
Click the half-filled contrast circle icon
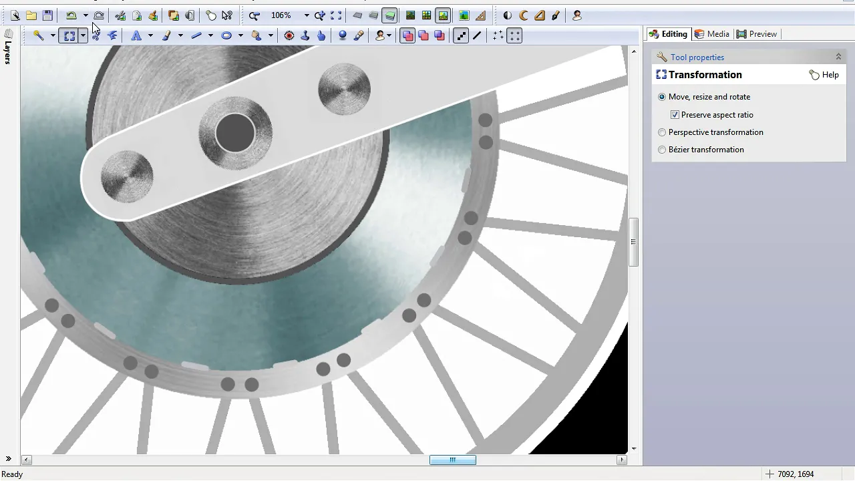(508, 15)
